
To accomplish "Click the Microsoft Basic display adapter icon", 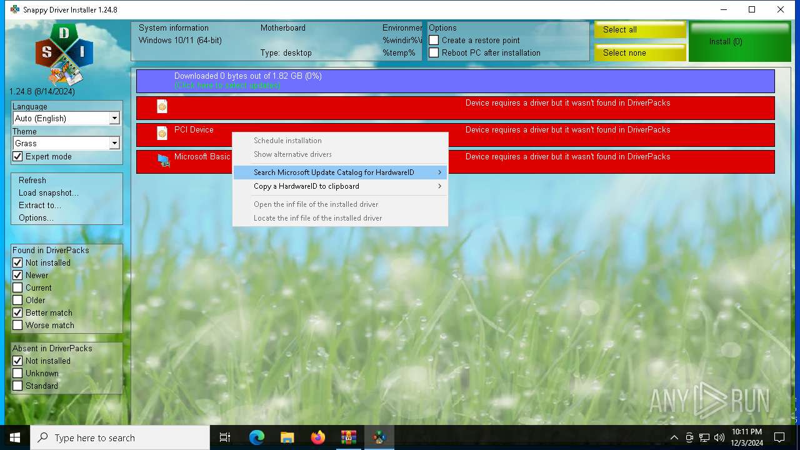I will pos(164,161).
